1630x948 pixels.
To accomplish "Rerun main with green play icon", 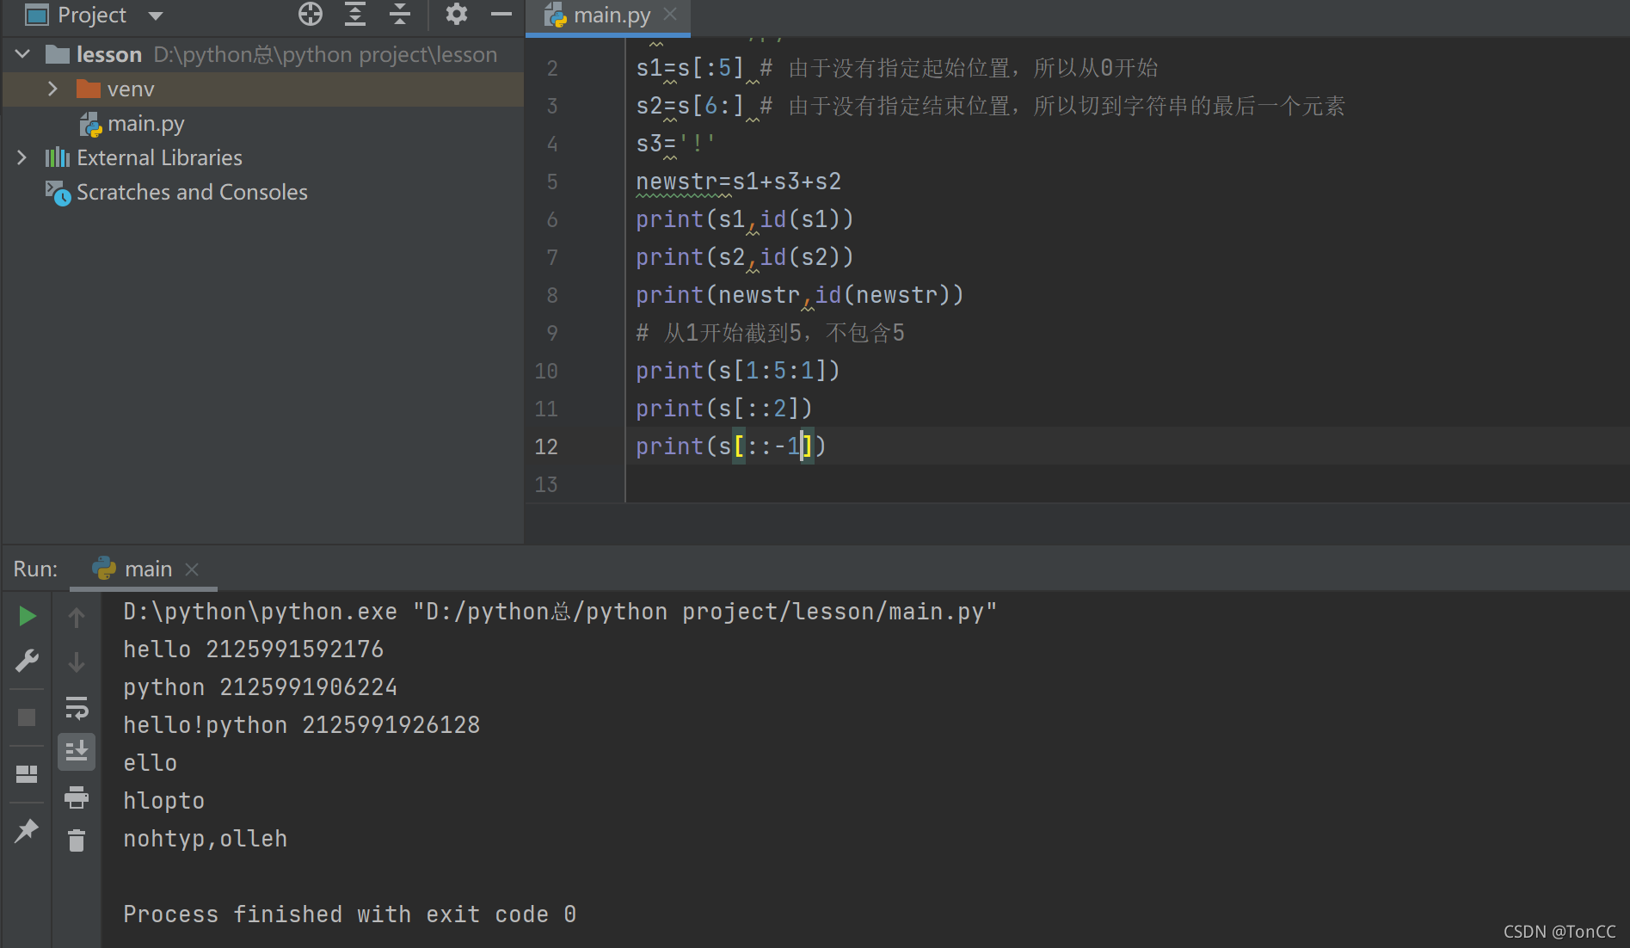I will pyautogui.click(x=27, y=616).
